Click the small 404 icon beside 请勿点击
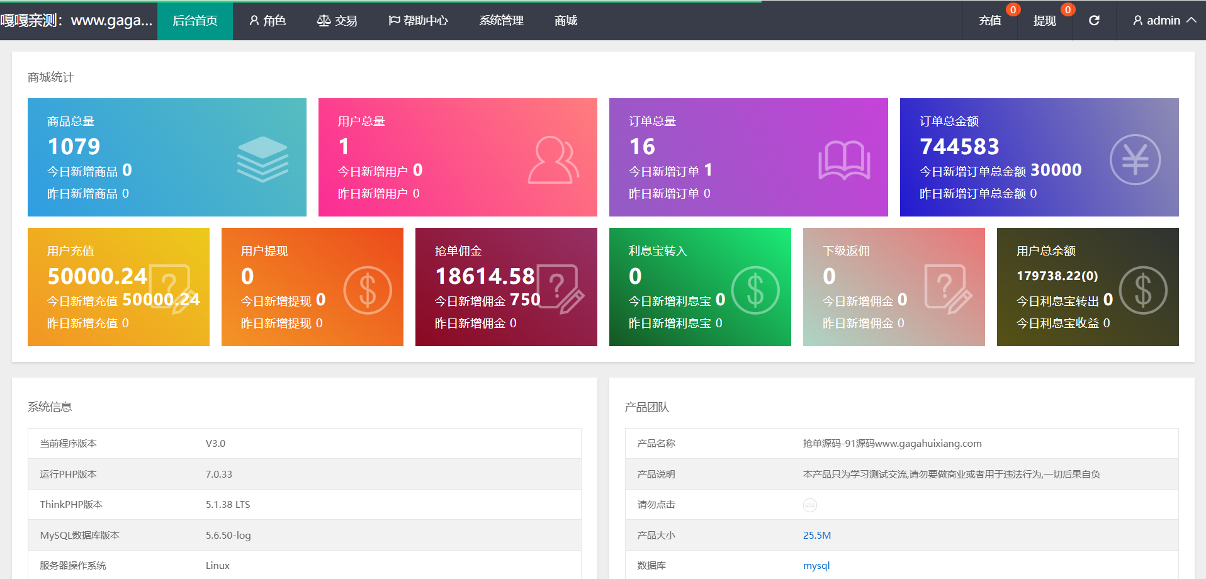Screen dimensions: 1206x579 (x=810, y=505)
